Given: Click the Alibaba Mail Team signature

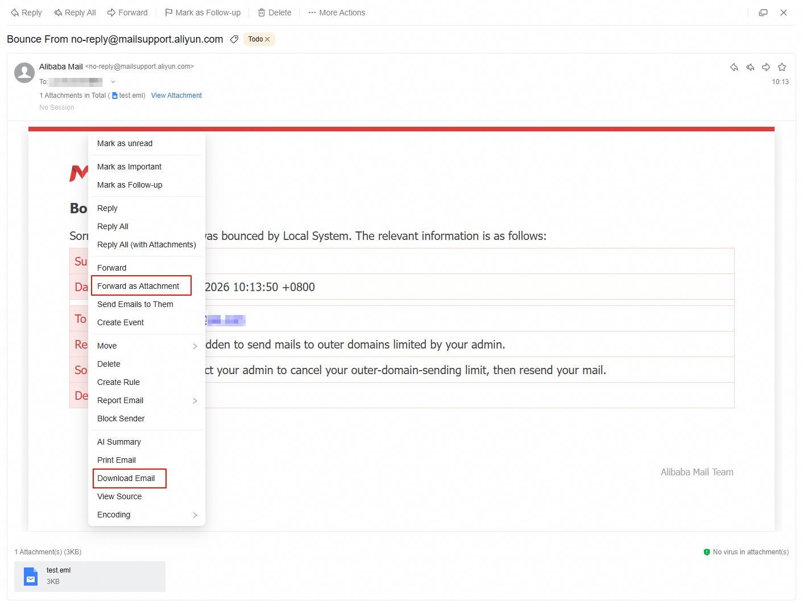Looking at the screenshot, I should click(697, 472).
